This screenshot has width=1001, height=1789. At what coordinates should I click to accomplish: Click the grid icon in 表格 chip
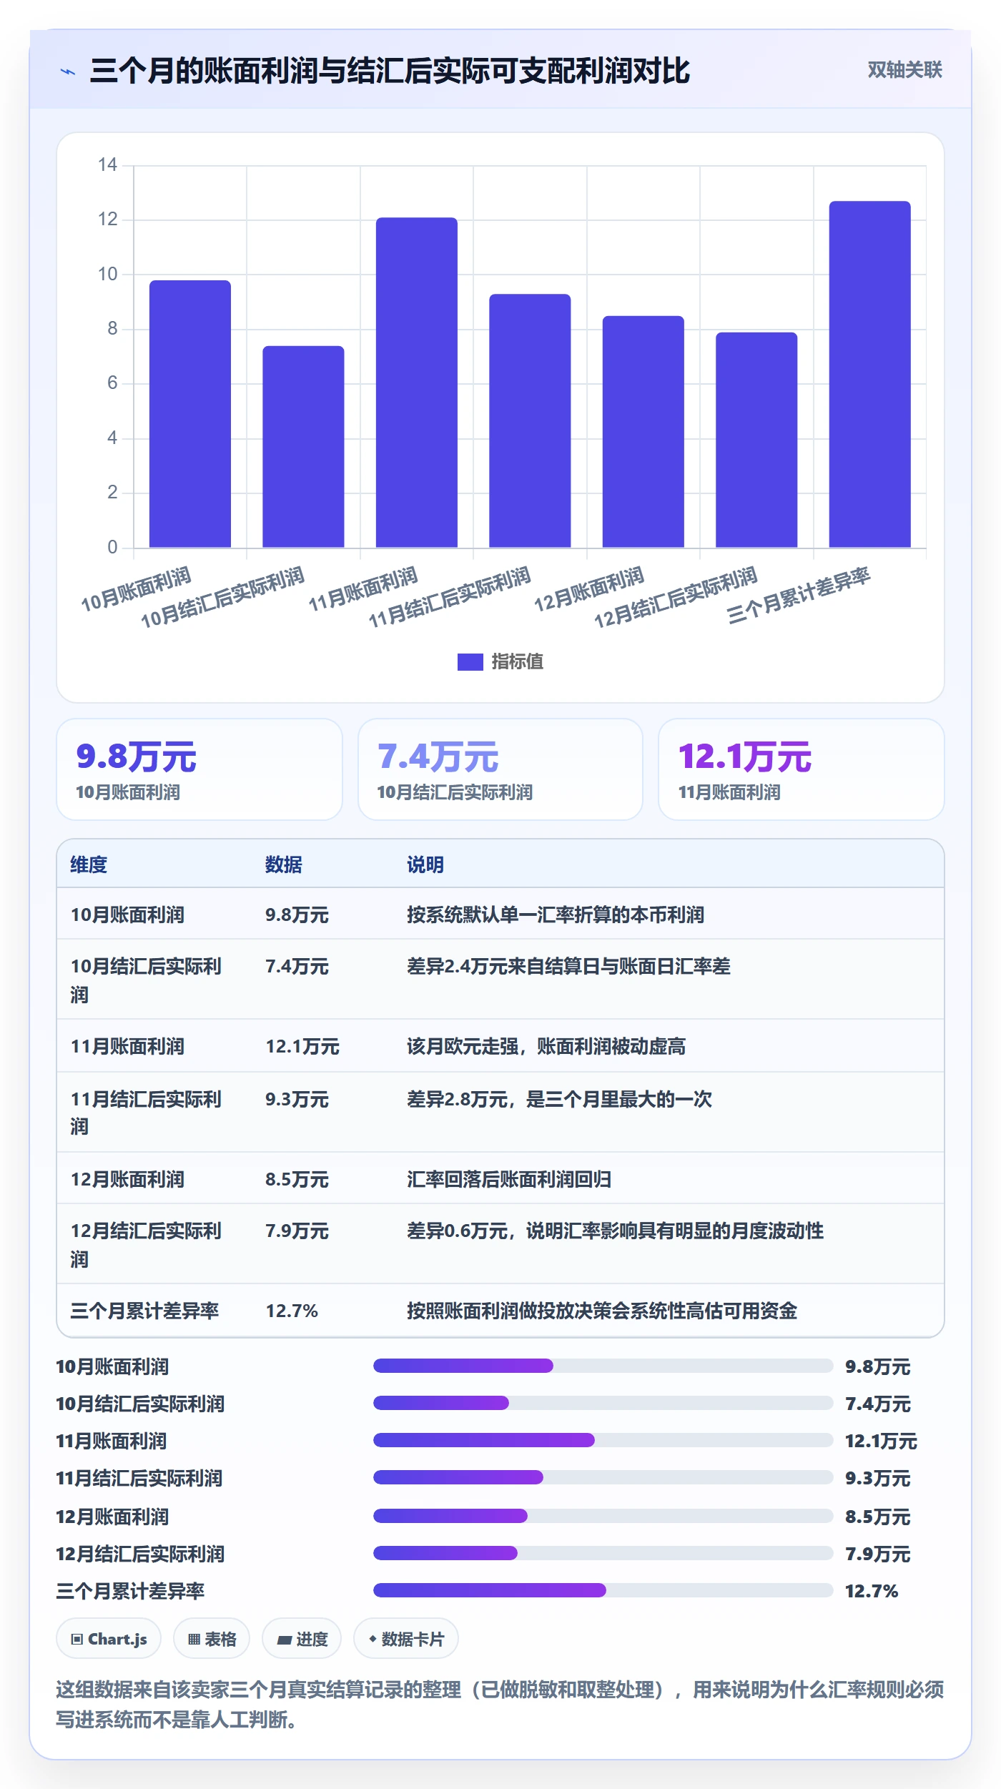(x=194, y=1640)
